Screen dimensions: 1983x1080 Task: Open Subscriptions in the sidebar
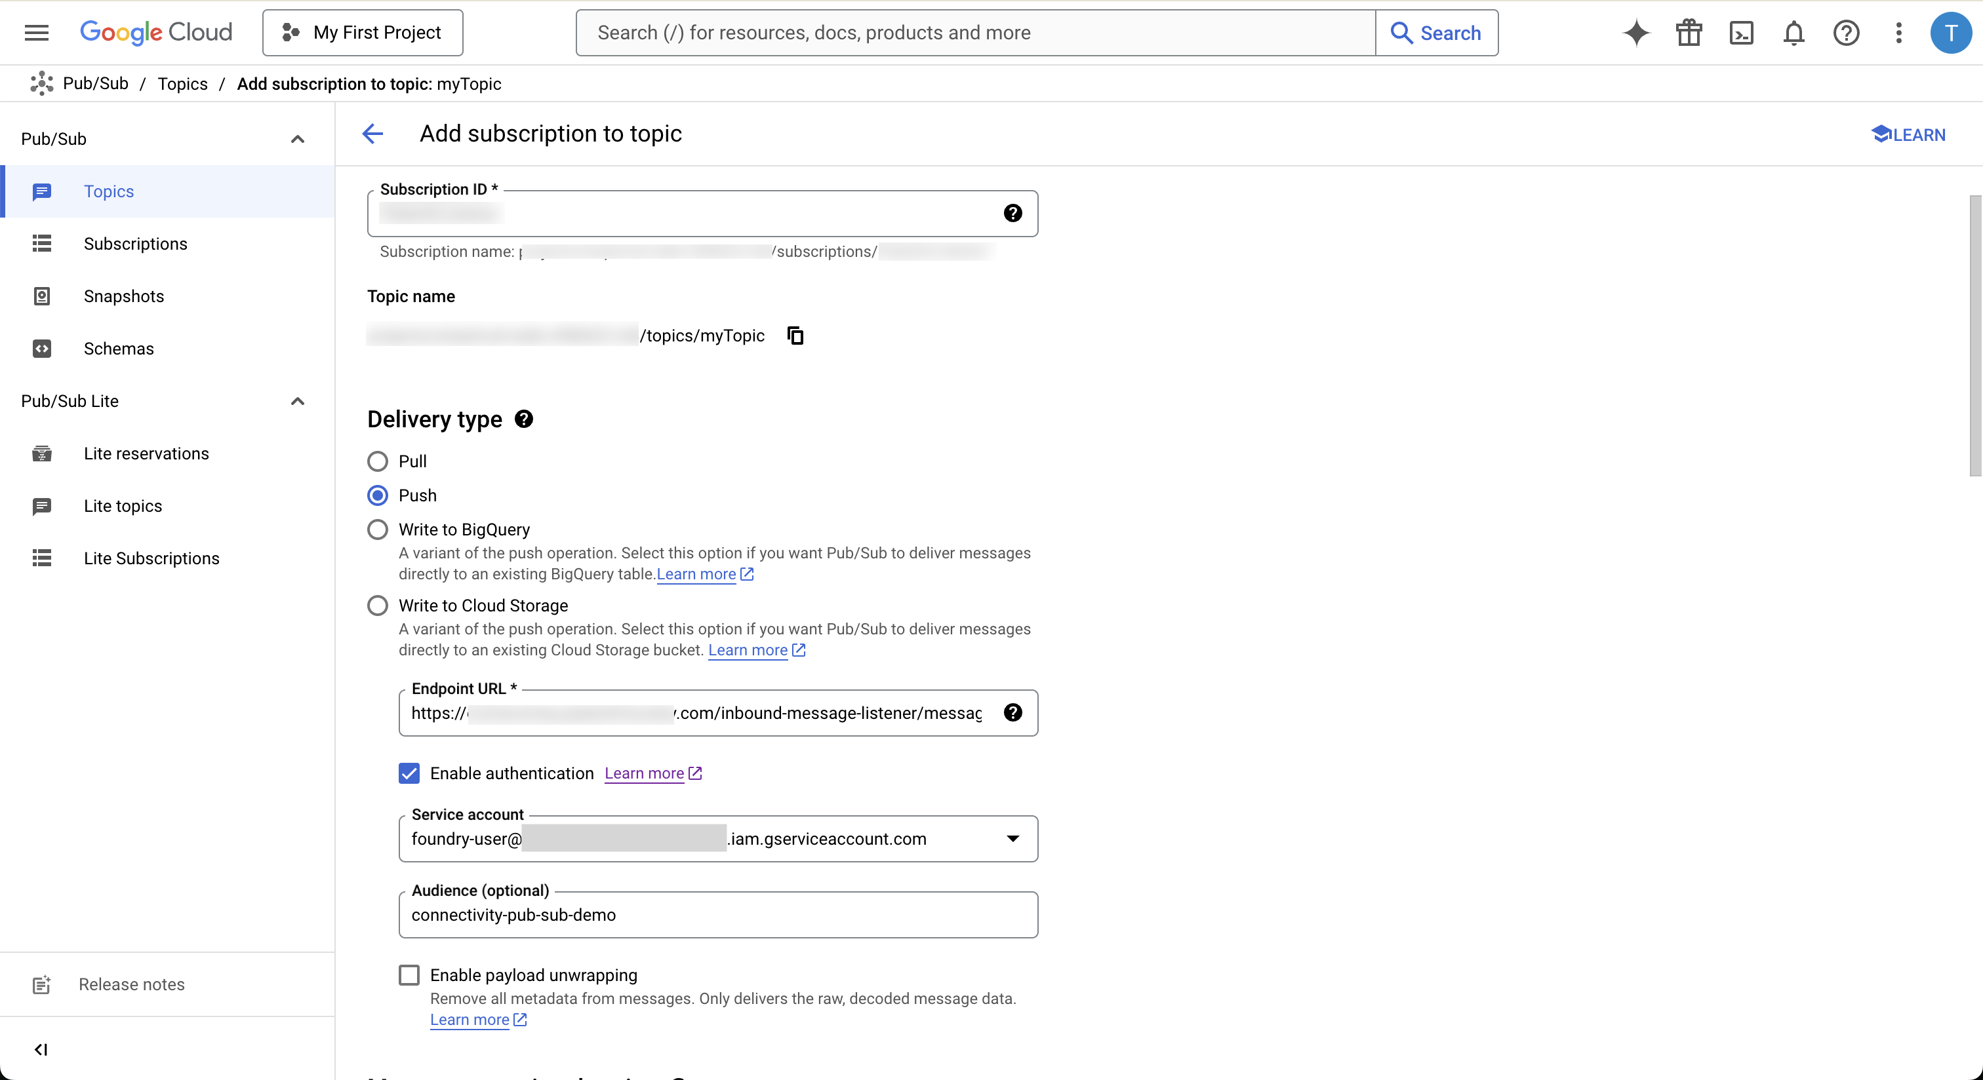pos(136,244)
